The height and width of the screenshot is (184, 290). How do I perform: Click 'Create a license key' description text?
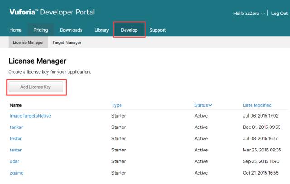coord(49,72)
